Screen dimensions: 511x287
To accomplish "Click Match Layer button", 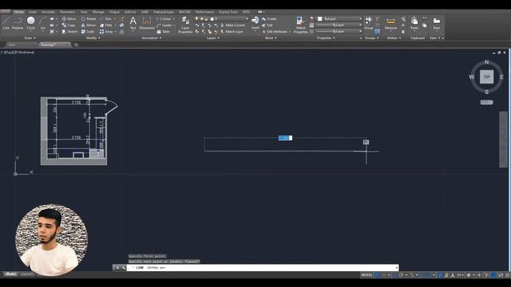I will 232,32.
